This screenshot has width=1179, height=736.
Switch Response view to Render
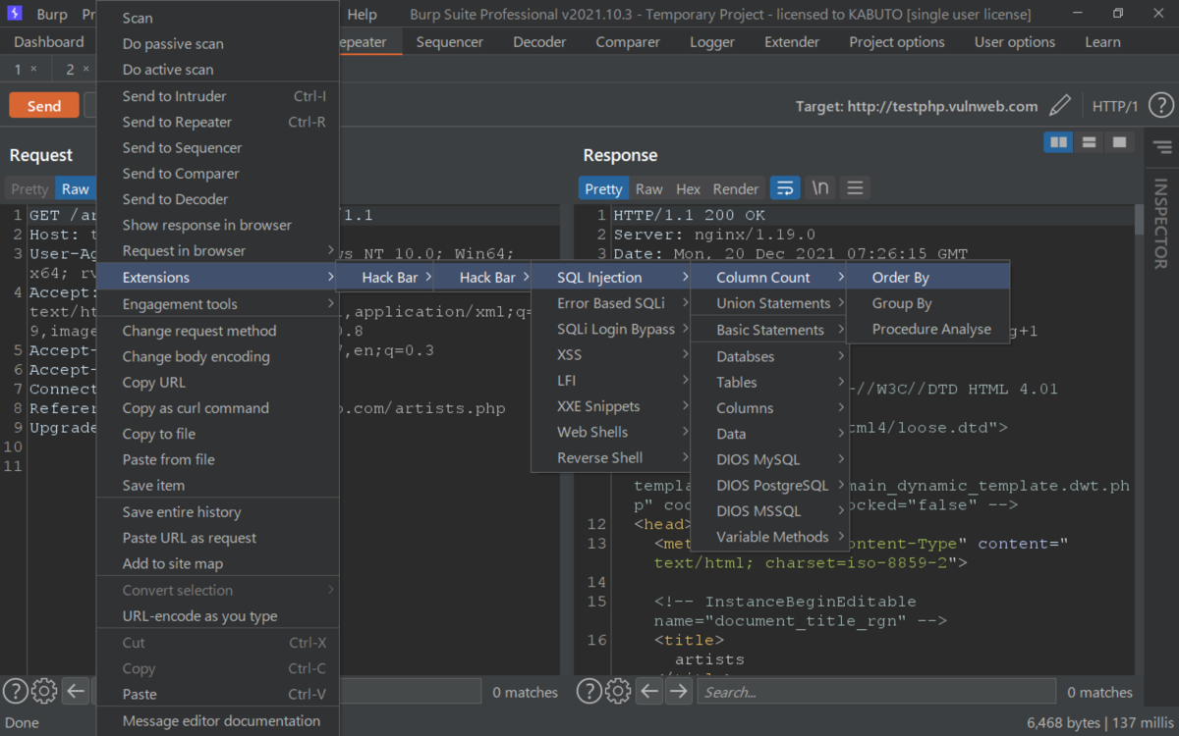pos(736,188)
